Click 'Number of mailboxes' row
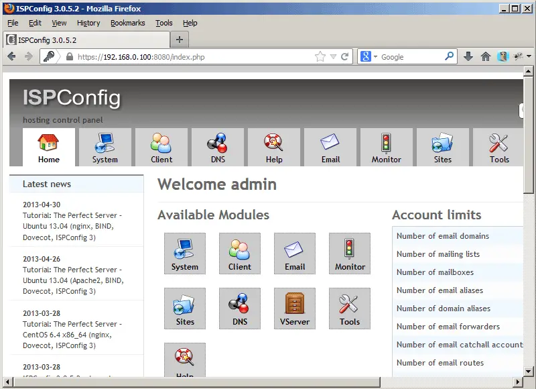Viewport: 536px width, 389px height. click(x=458, y=272)
